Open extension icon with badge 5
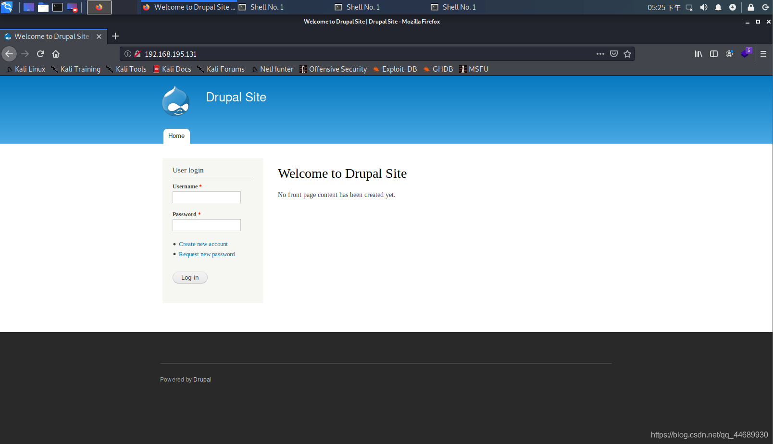Screen dimensions: 773x444 point(746,53)
